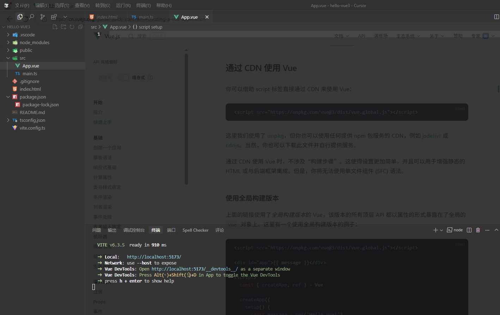Open the 文件(F) menu
The width and height of the screenshot is (500, 315).
pyautogui.click(x=22, y=5)
